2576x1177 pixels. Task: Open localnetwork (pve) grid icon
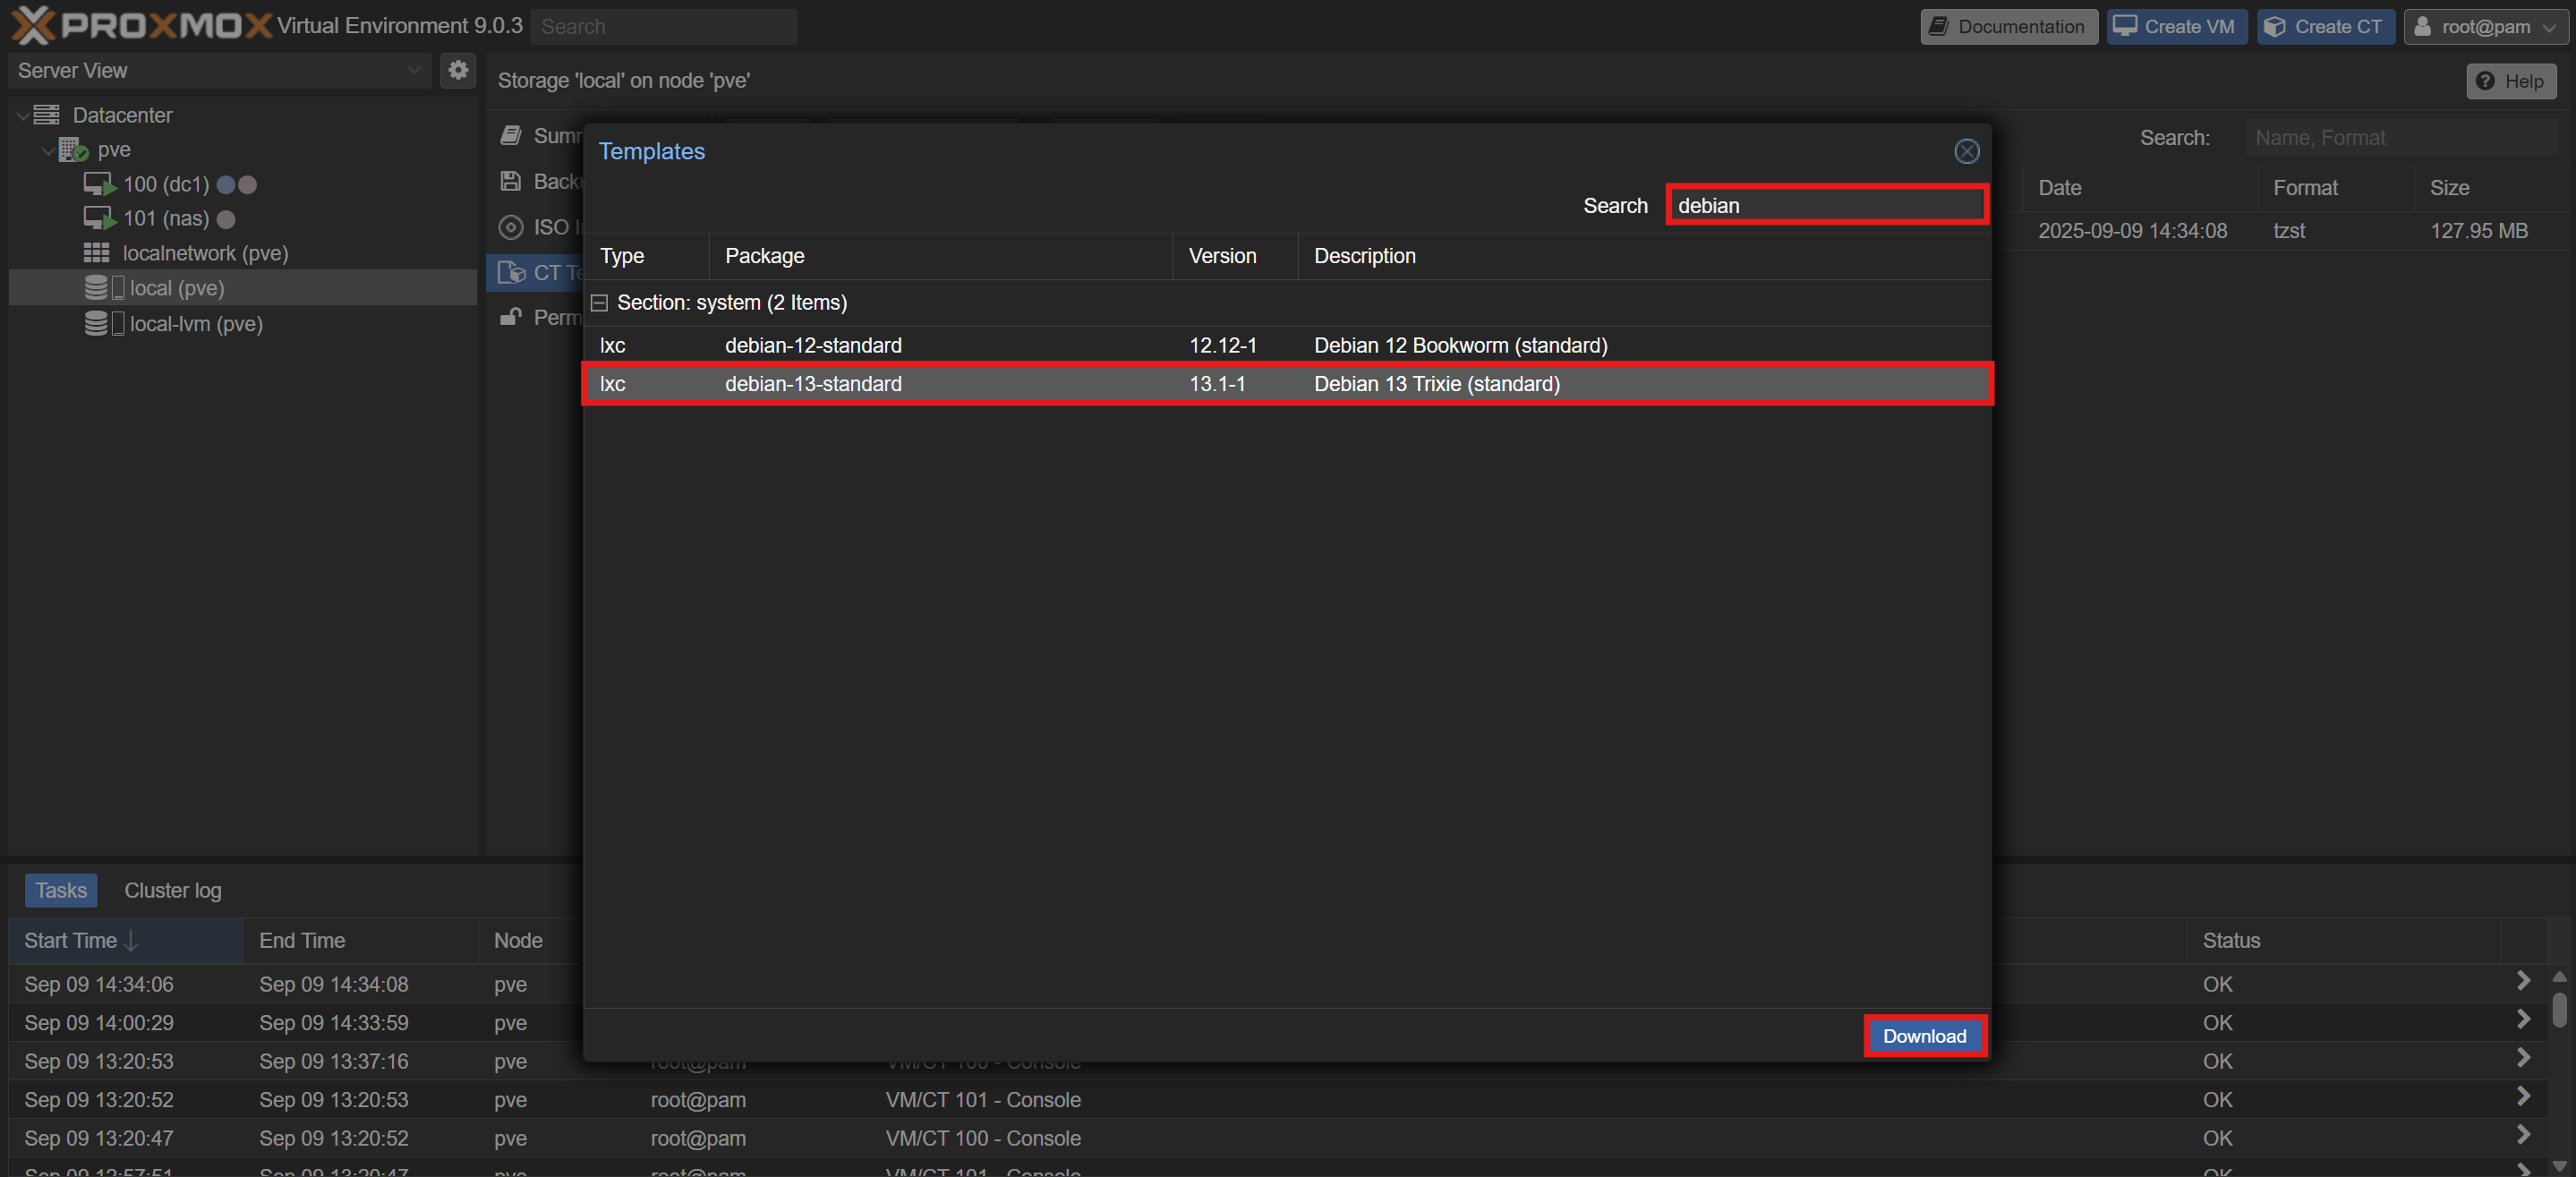point(96,253)
